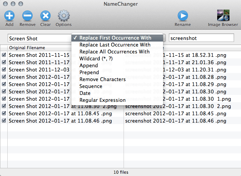Choose Regular Expression rename mode
This screenshot has height=176, width=241.
click(102, 100)
